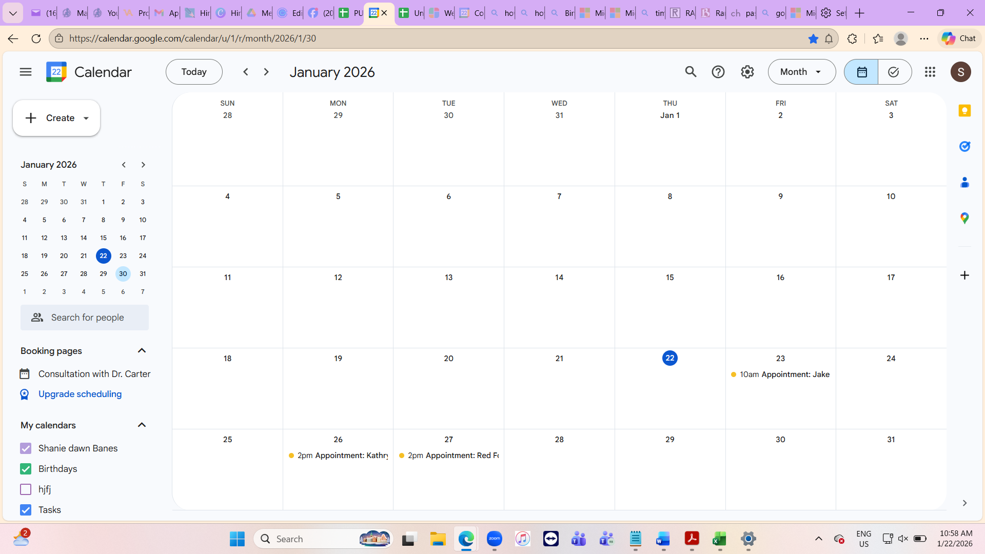Screen dimensions: 985x554
Task: Toggle the main menu hamburger icon
Action: click(26, 72)
